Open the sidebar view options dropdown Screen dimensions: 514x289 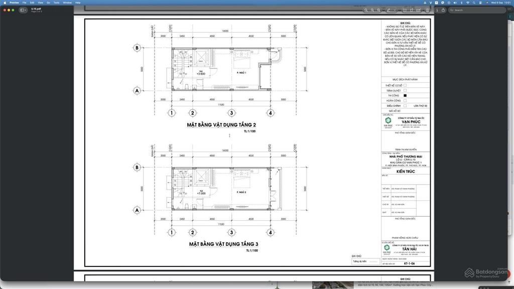tap(23, 10)
